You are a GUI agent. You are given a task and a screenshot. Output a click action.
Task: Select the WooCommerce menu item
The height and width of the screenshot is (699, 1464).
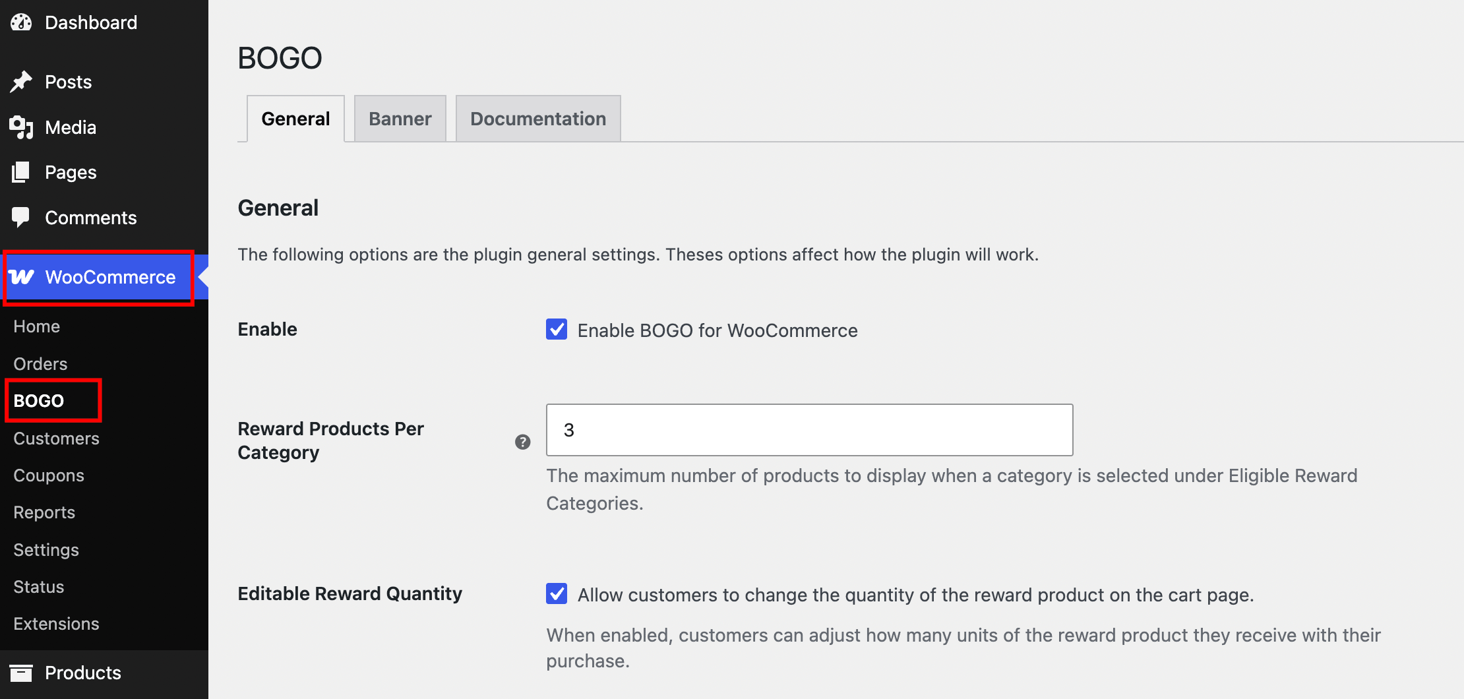click(104, 277)
